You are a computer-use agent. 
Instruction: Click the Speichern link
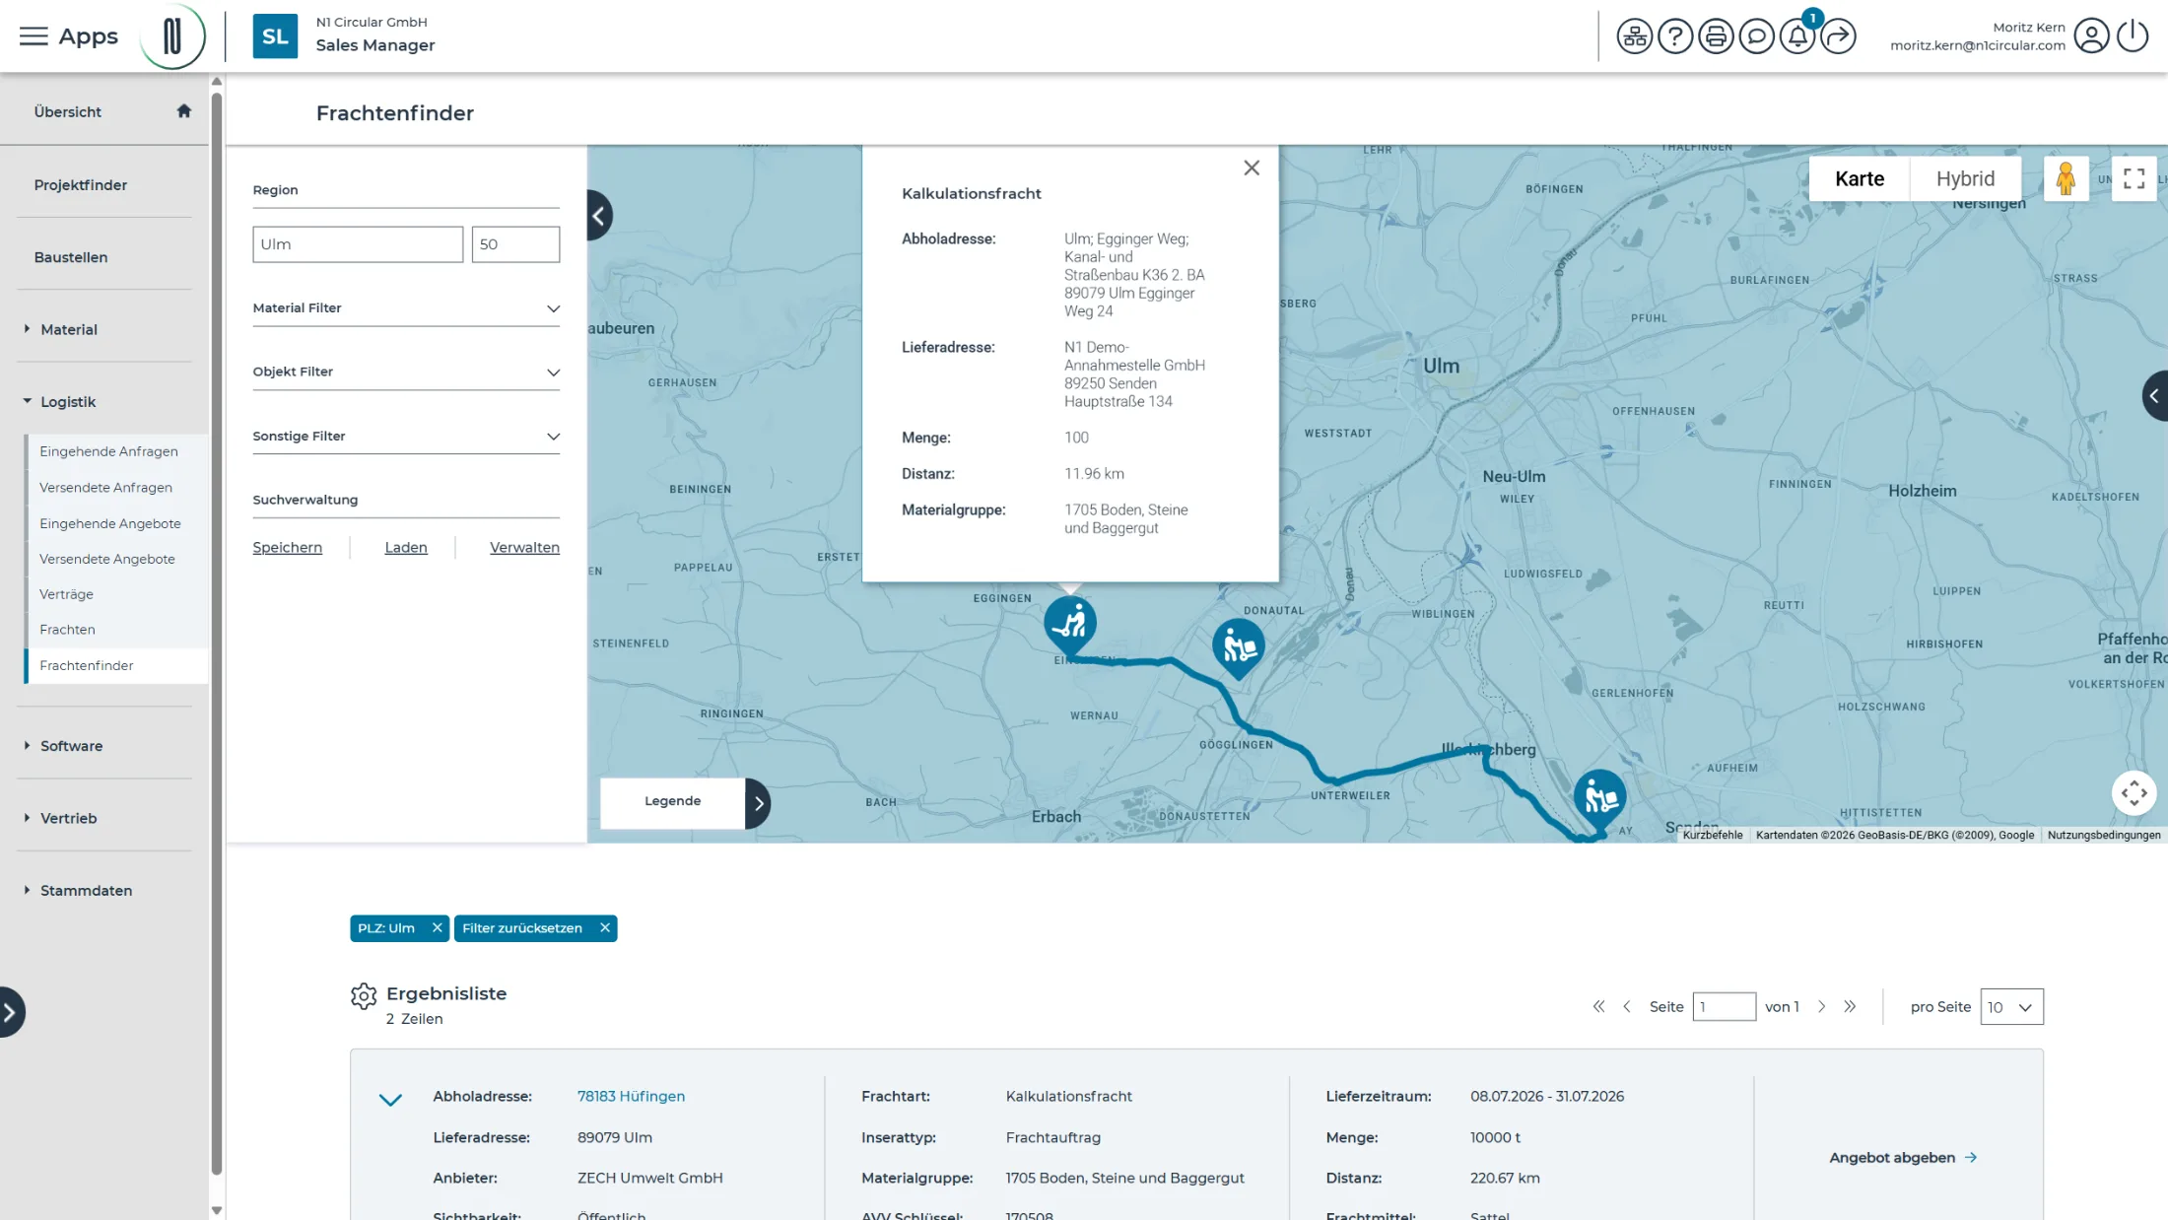[x=287, y=548]
